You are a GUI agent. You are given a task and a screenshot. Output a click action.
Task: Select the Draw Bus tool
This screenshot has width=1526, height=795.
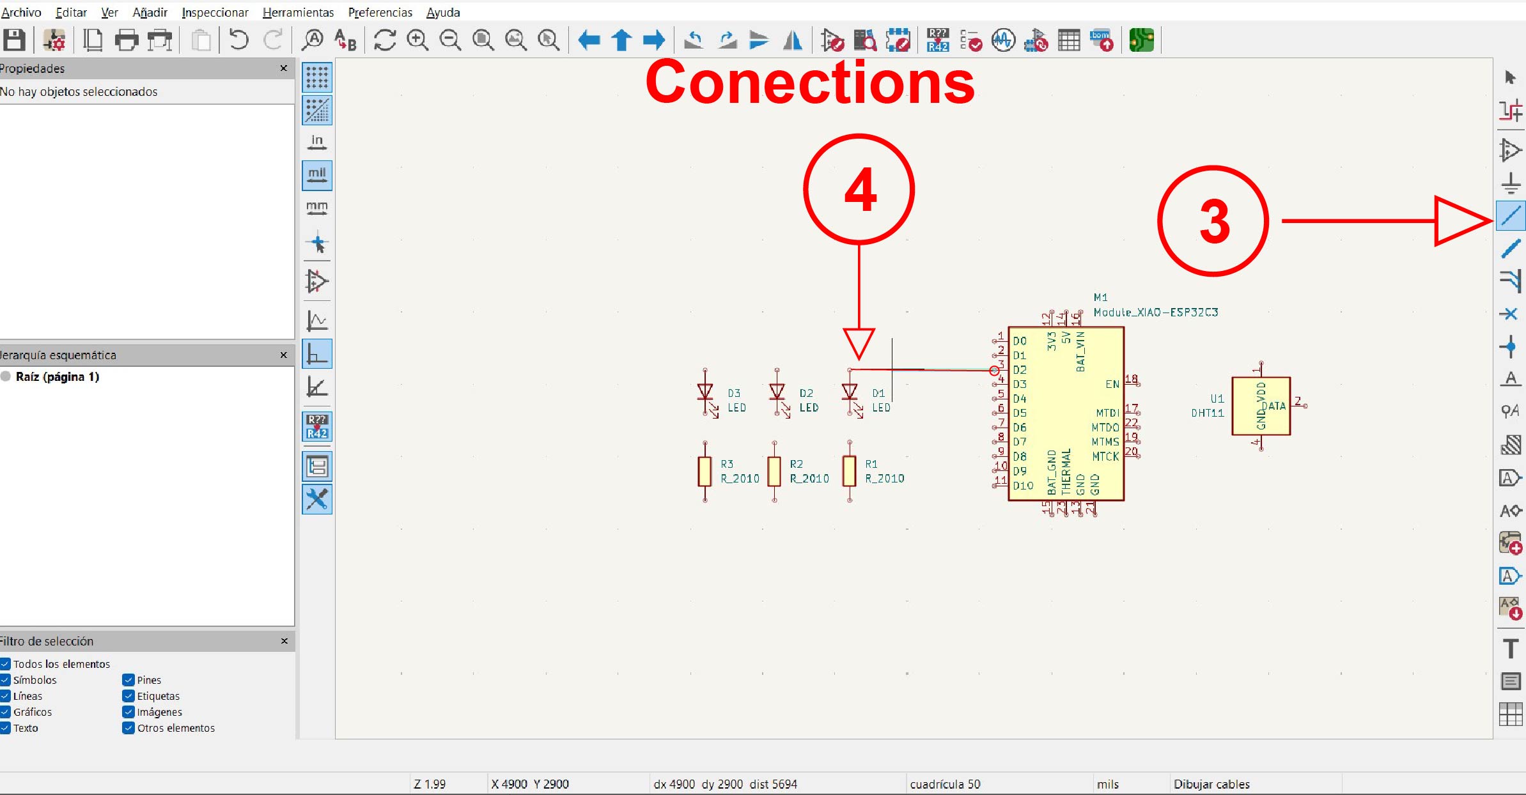(1511, 249)
